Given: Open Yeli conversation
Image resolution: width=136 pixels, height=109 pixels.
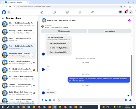Looking at the screenshot, I should point(18,78).
